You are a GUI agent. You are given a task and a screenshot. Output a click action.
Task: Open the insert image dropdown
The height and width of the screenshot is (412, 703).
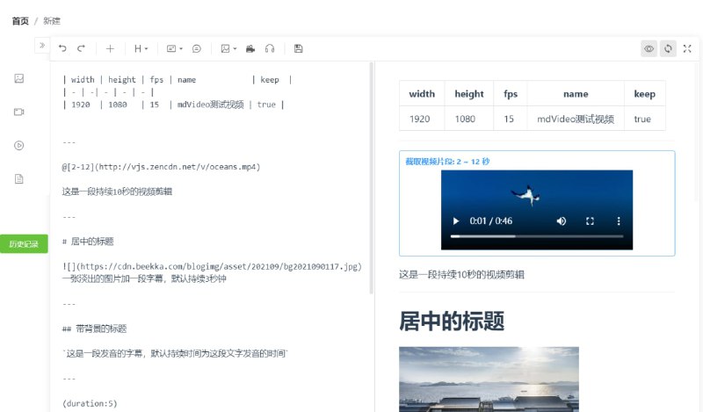(228, 48)
